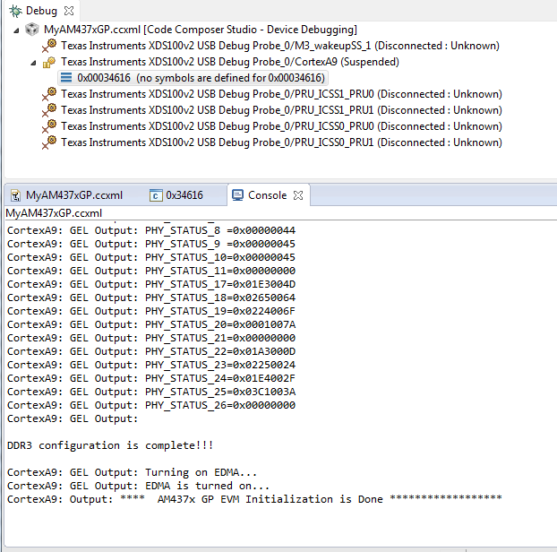Viewport: 557px width, 552px height.
Task: Open the 0x34616 disassembly tab
Action: [184, 195]
